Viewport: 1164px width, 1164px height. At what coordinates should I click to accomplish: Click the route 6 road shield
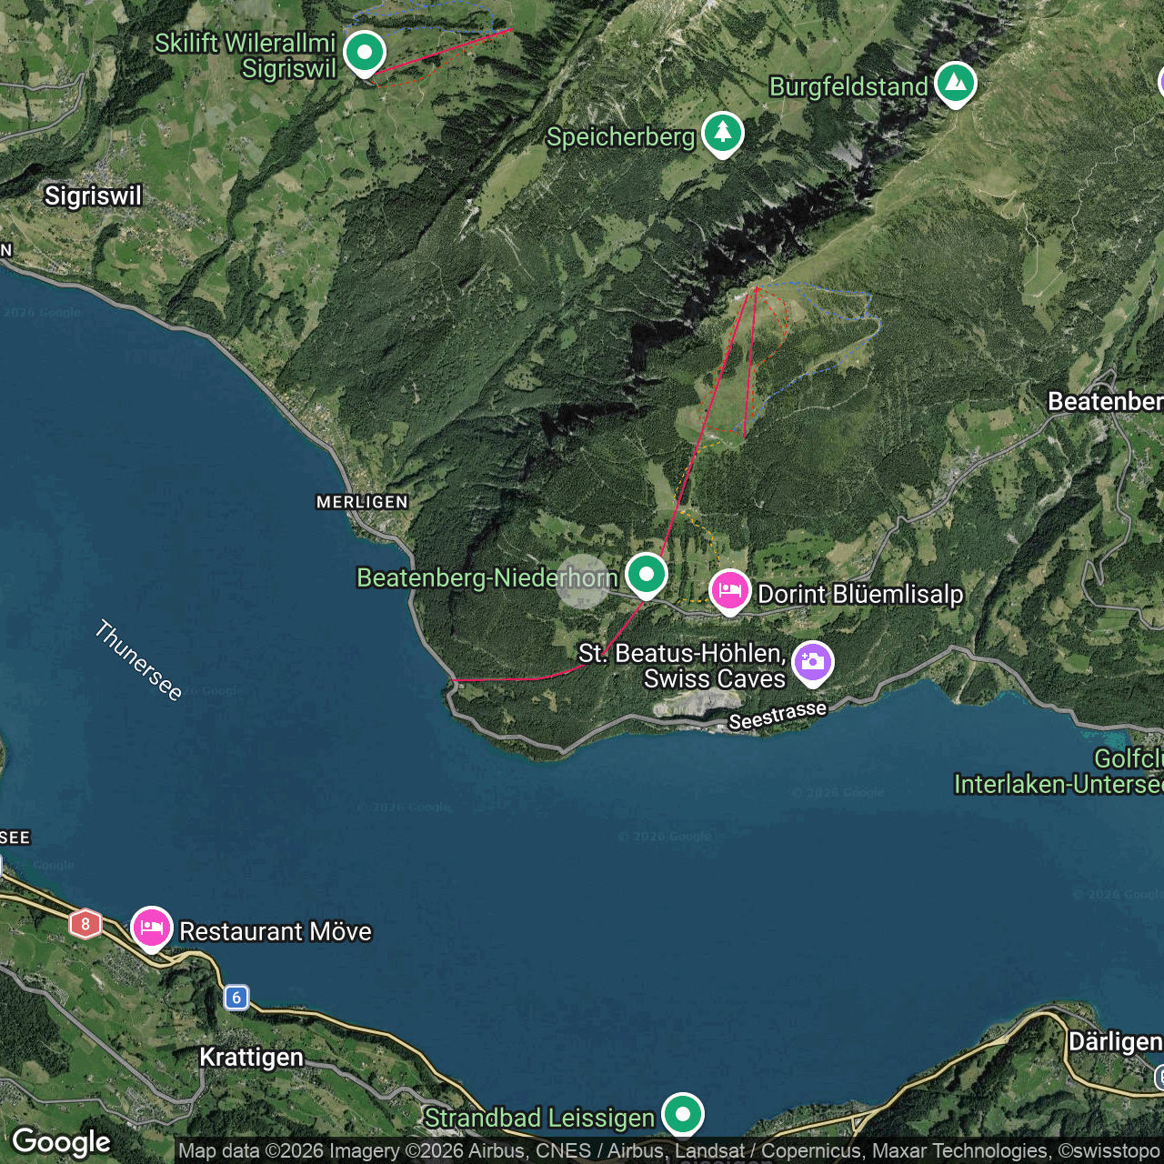coord(236,998)
